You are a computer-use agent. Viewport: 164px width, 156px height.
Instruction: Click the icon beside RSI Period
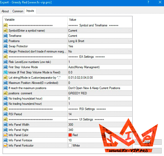coord(5,114)
